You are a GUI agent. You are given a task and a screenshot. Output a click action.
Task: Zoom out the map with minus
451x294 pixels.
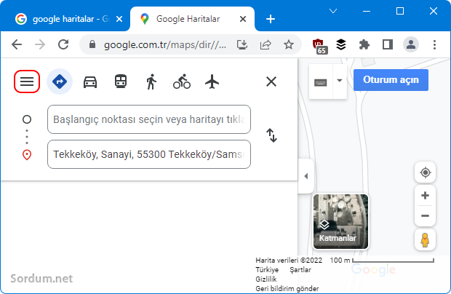point(425,215)
